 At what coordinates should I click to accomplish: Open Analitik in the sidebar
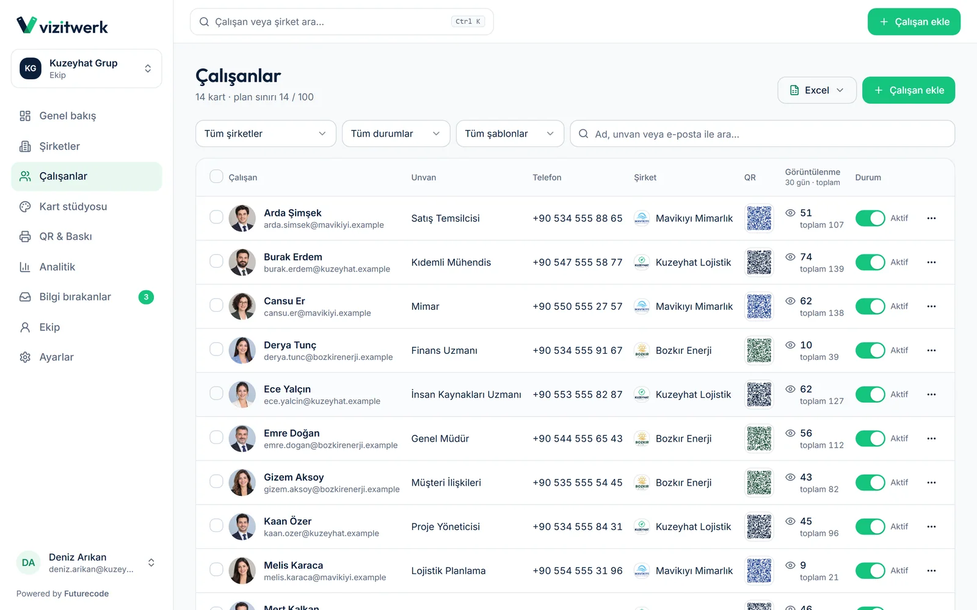point(87,267)
